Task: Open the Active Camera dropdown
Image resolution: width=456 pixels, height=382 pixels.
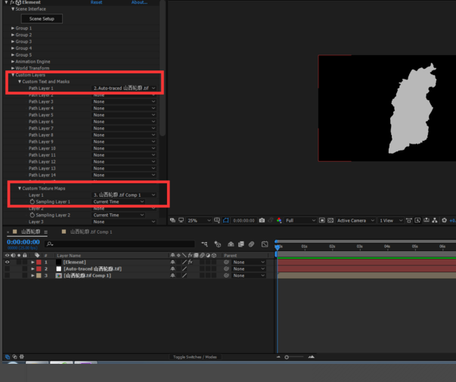Action: point(355,220)
